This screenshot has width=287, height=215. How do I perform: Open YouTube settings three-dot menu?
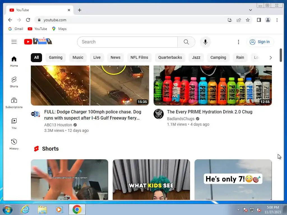click(238, 42)
